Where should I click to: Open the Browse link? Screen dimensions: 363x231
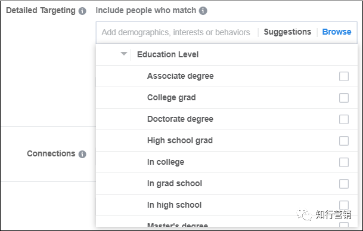coord(337,32)
